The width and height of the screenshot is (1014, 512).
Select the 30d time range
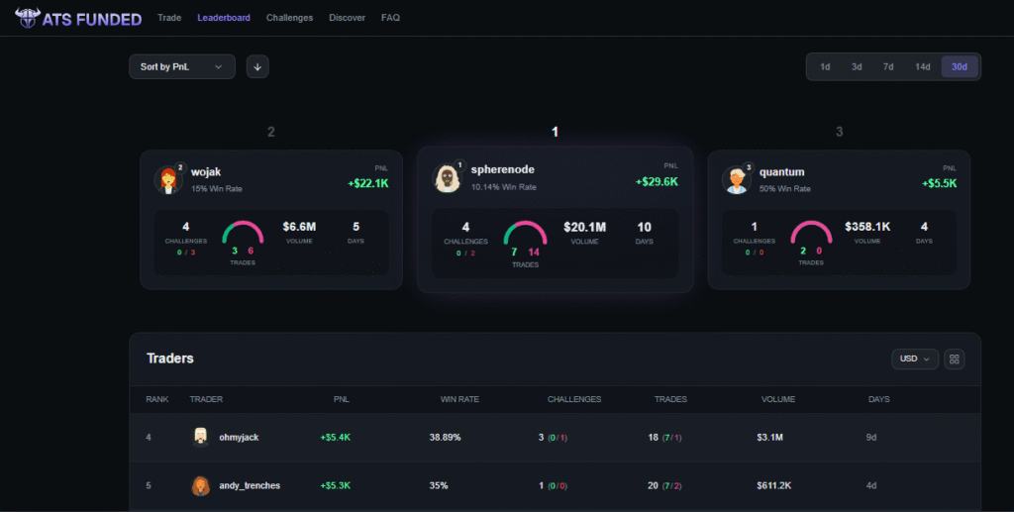click(959, 66)
